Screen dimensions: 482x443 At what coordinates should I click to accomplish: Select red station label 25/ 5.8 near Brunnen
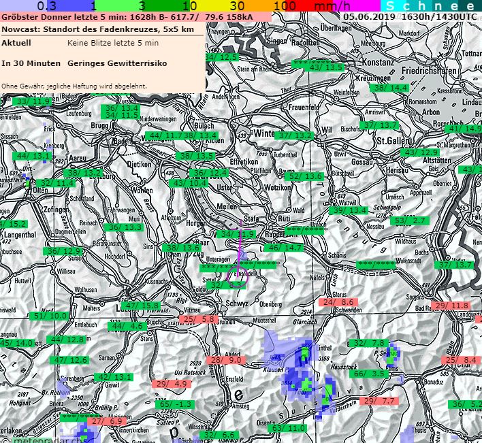[x=199, y=319]
